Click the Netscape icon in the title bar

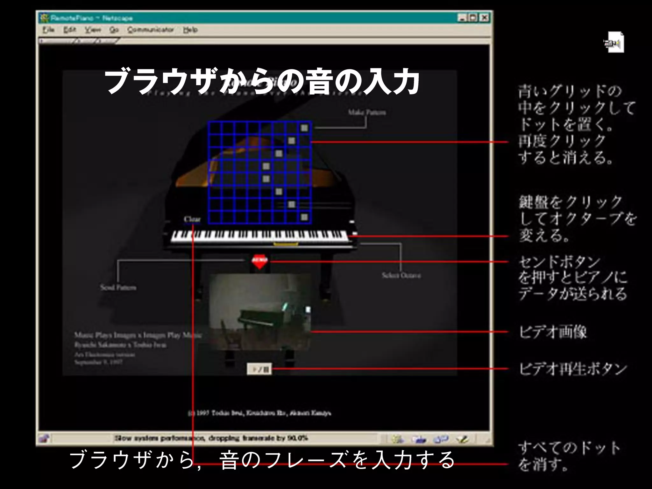(45, 18)
